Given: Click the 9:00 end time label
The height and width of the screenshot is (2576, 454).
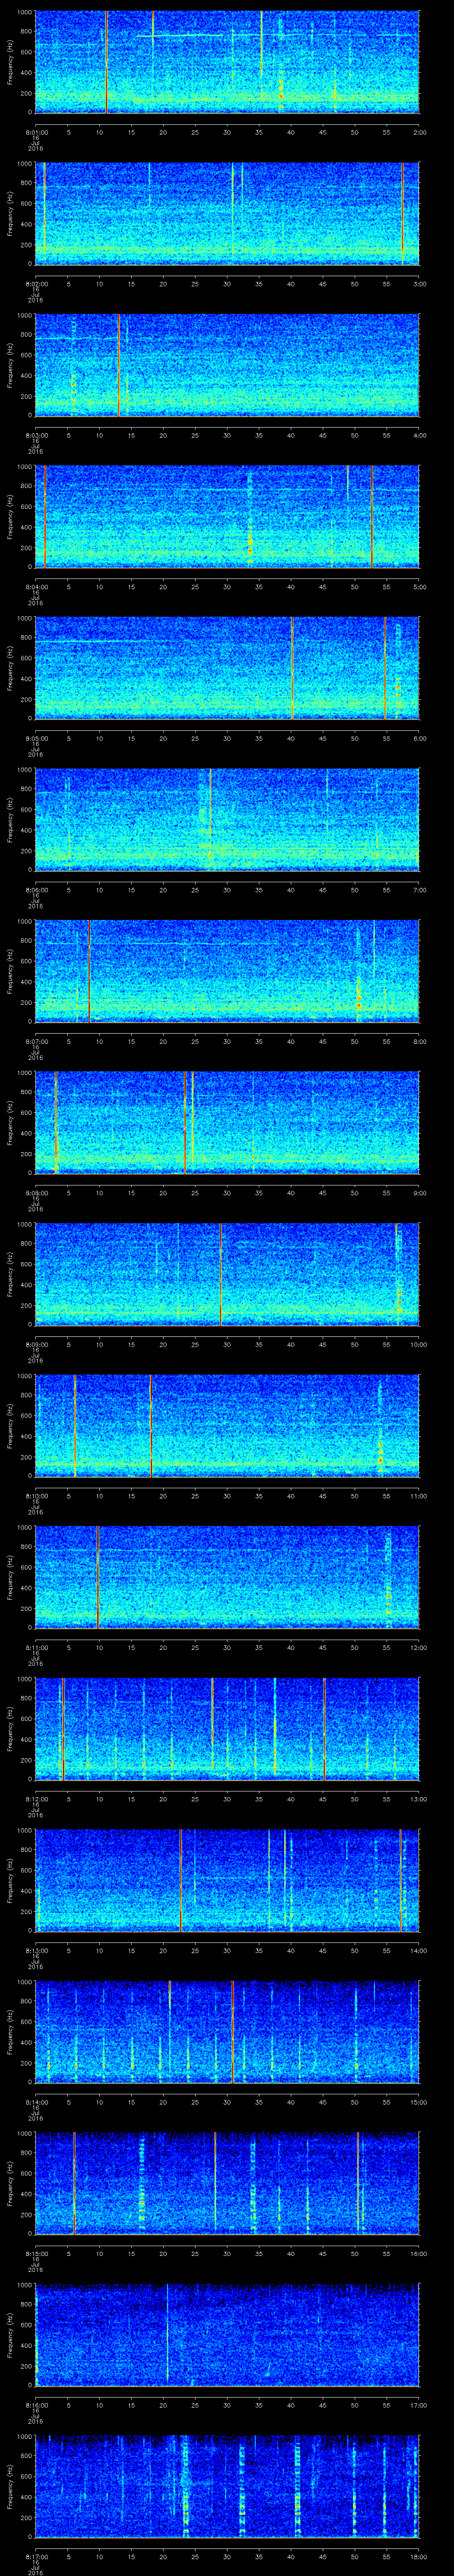Looking at the screenshot, I should [419, 1192].
